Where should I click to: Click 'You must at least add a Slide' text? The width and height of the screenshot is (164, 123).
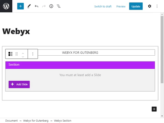click(80, 75)
